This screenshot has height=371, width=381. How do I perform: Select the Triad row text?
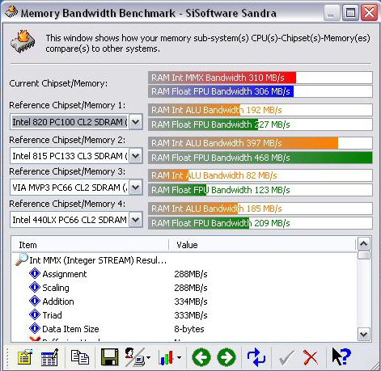tap(52, 315)
